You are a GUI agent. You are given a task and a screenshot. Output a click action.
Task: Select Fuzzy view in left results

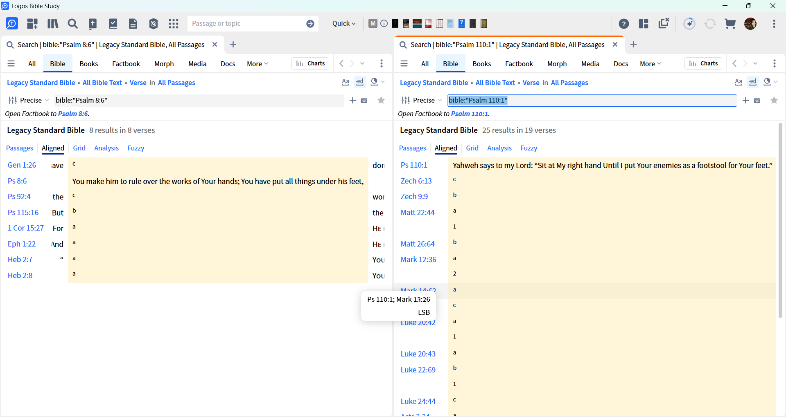[136, 148]
